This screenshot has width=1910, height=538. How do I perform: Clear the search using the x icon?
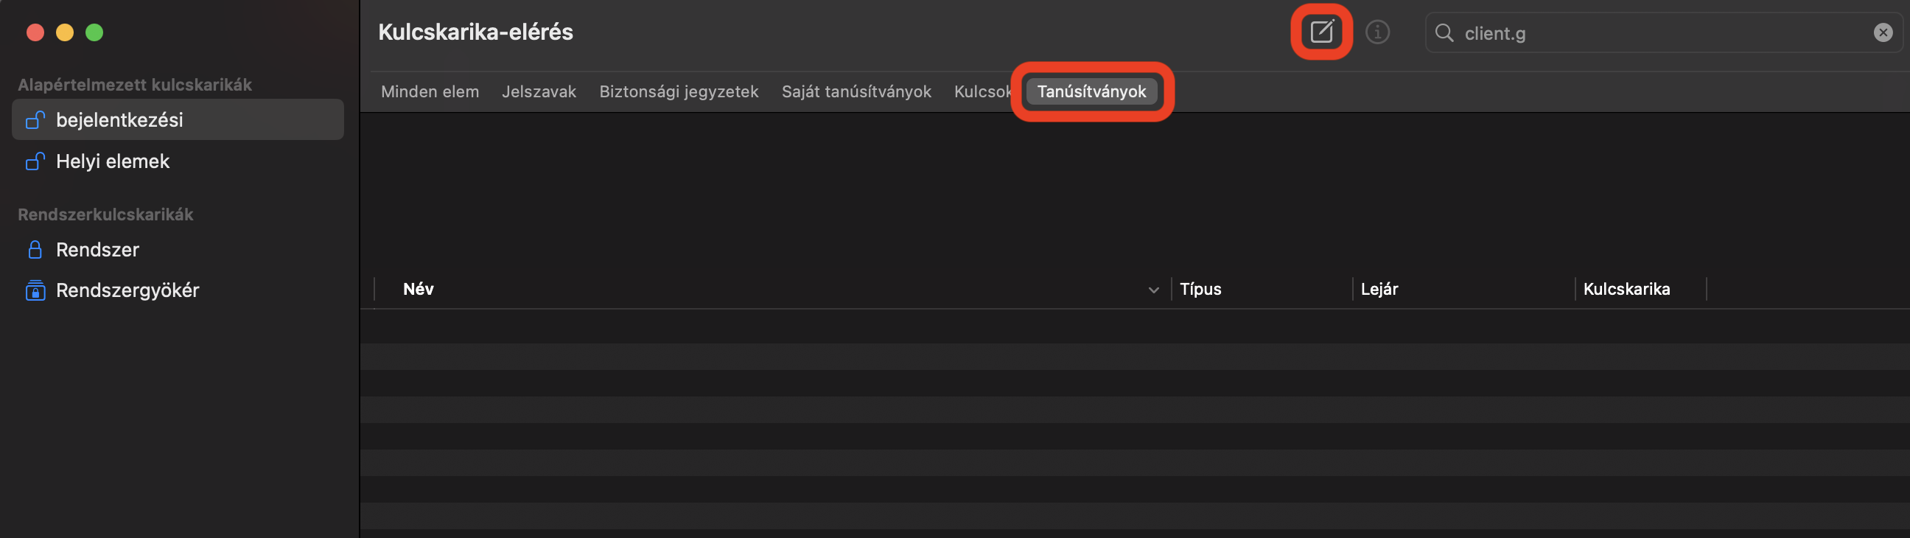tap(1882, 32)
